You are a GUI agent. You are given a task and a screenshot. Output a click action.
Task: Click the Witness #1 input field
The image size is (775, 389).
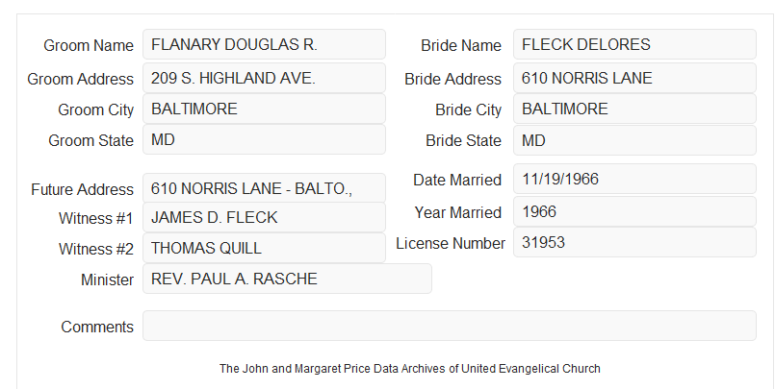point(264,217)
